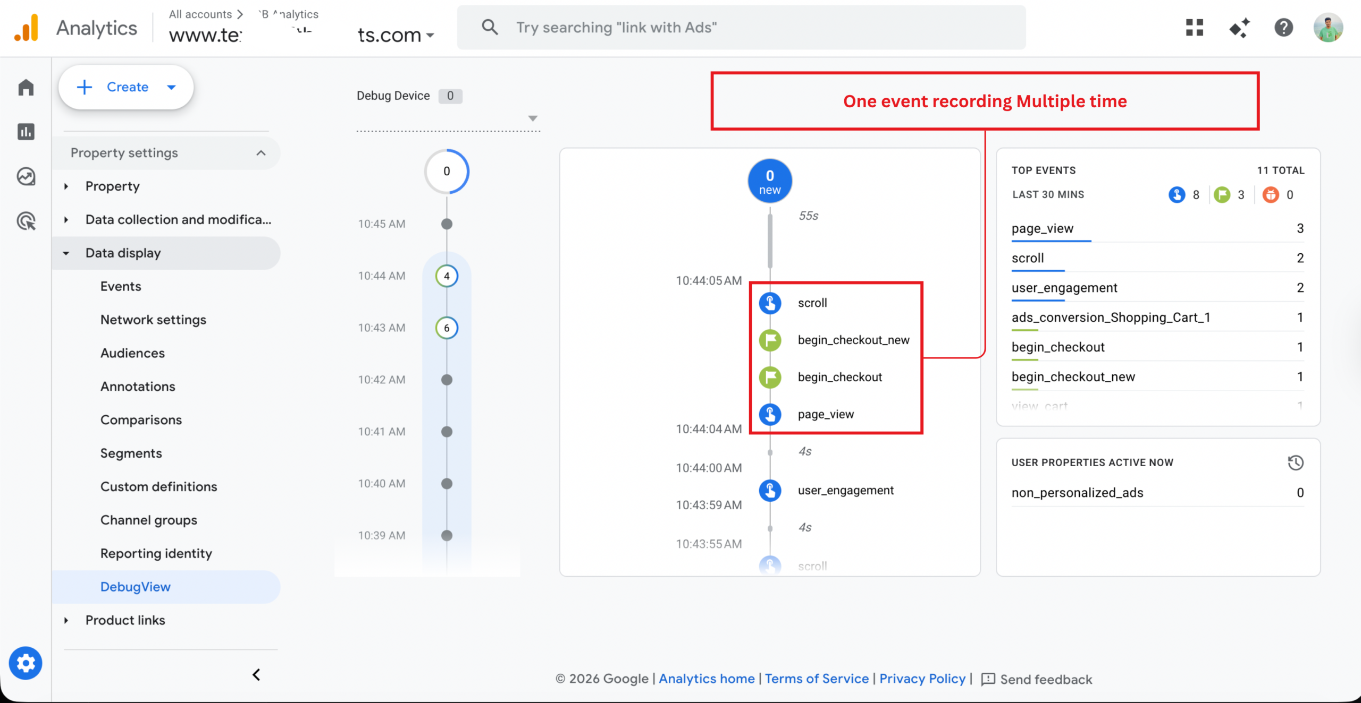Screen dimensions: 1361x703
Task: Click the user properties history icon
Action: coord(1295,462)
